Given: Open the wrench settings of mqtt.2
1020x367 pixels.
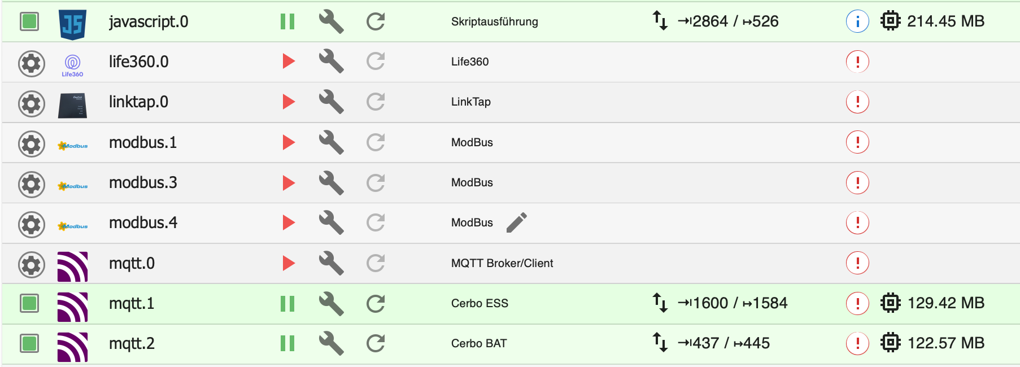Looking at the screenshot, I should pyautogui.click(x=332, y=343).
